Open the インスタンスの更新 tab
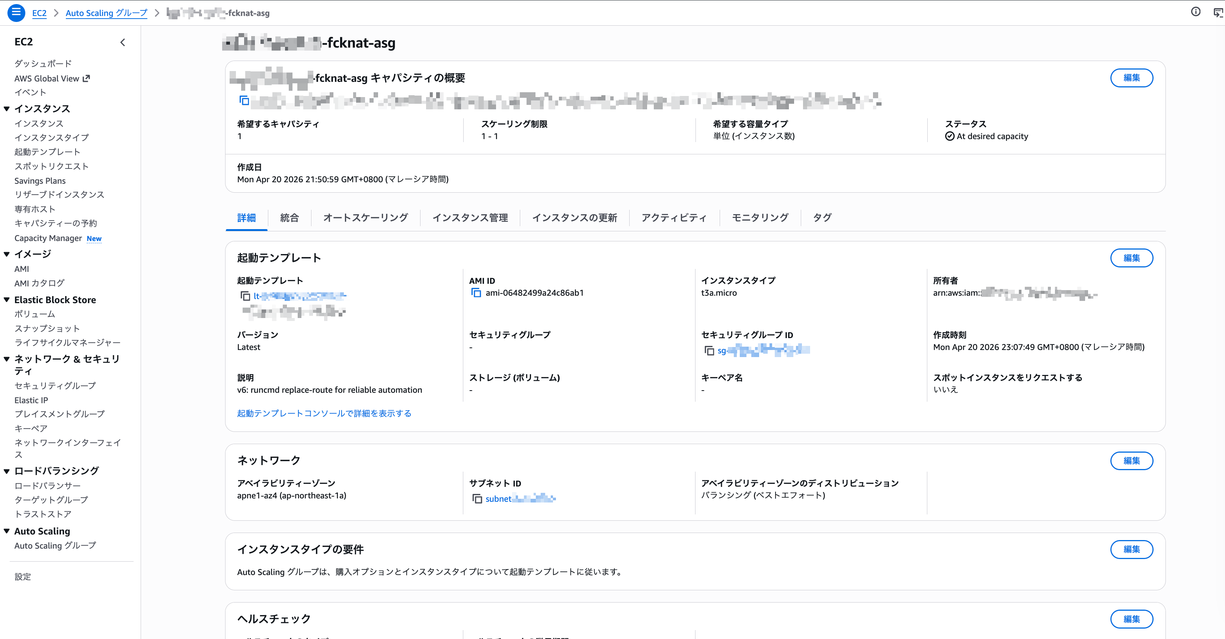The width and height of the screenshot is (1225, 639). (575, 218)
